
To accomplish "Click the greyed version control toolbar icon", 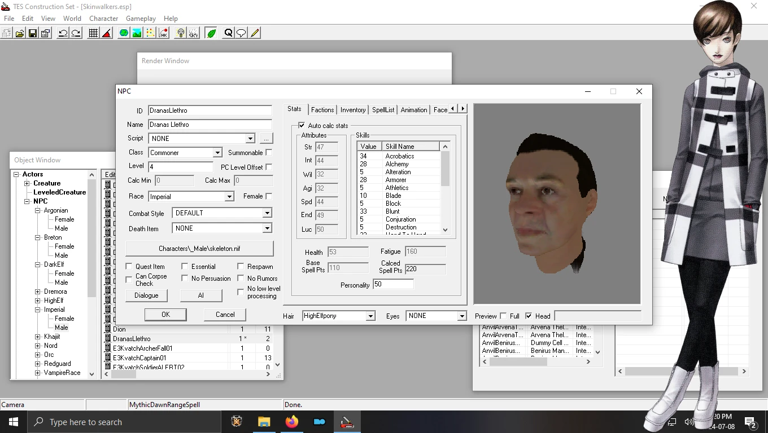I will [x=7, y=33].
